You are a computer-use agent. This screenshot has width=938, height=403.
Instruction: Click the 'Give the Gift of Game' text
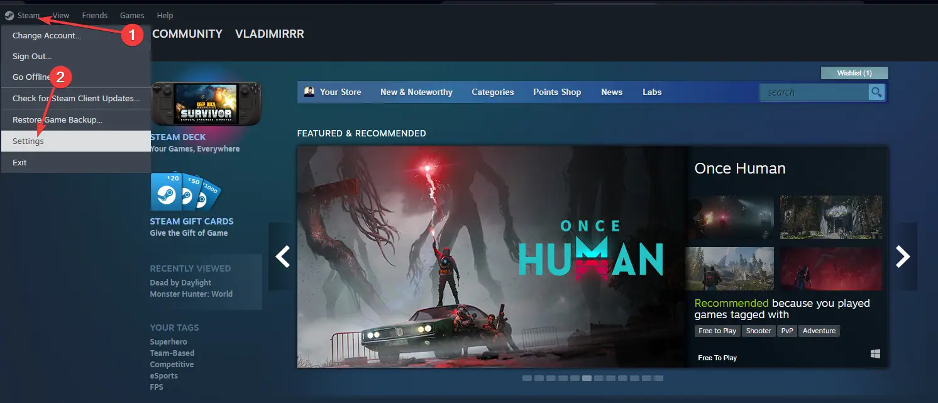[189, 233]
